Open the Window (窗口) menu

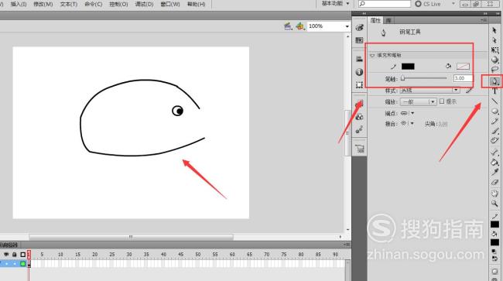[170, 4]
